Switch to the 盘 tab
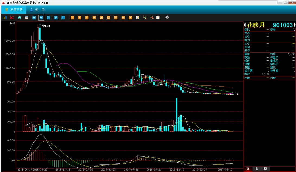The width and height of the screenshot is (296, 172). pyautogui.click(x=257, y=169)
